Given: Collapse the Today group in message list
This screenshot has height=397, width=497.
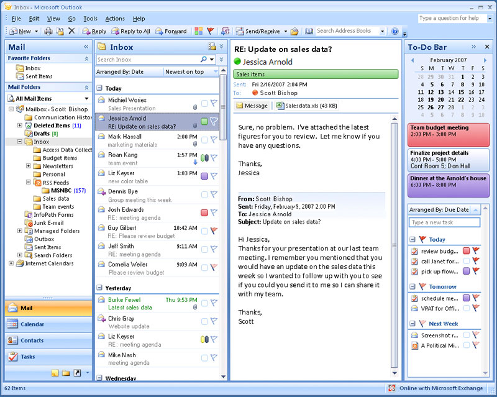Looking at the screenshot, I should pos(100,88).
